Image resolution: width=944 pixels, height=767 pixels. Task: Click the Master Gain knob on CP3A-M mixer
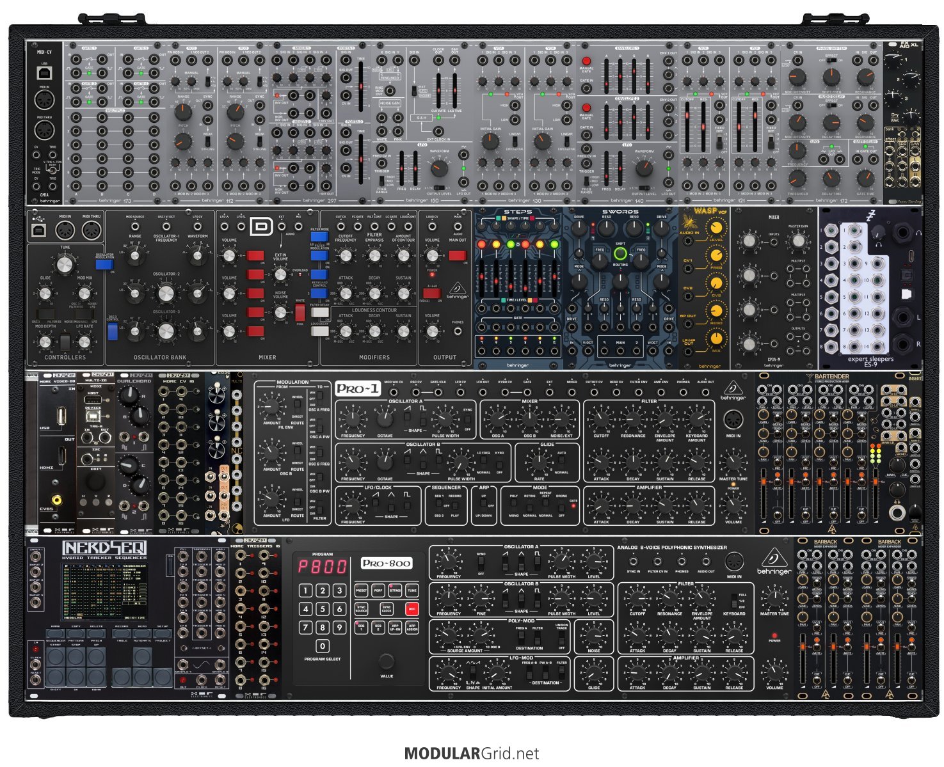tap(797, 241)
